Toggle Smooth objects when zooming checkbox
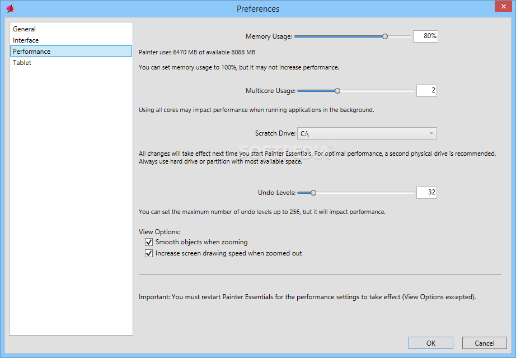This screenshot has width=516, height=358. [x=149, y=242]
